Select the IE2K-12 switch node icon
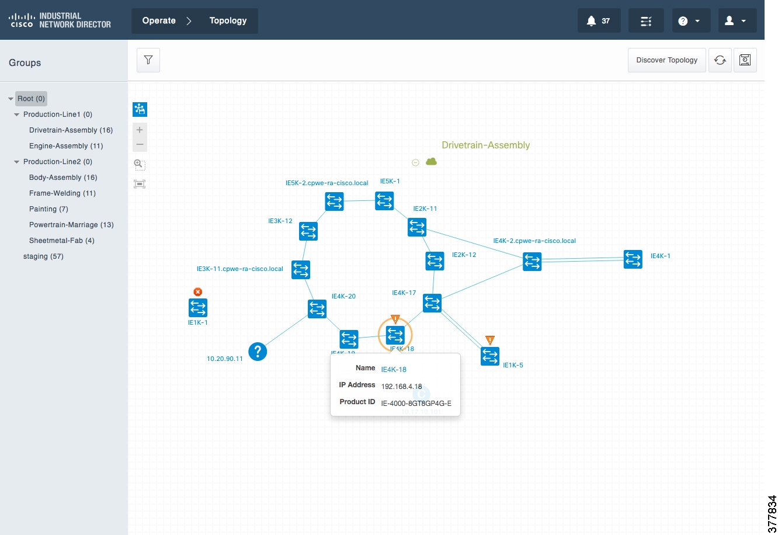Screen dimensions: 778x535 coord(435,260)
